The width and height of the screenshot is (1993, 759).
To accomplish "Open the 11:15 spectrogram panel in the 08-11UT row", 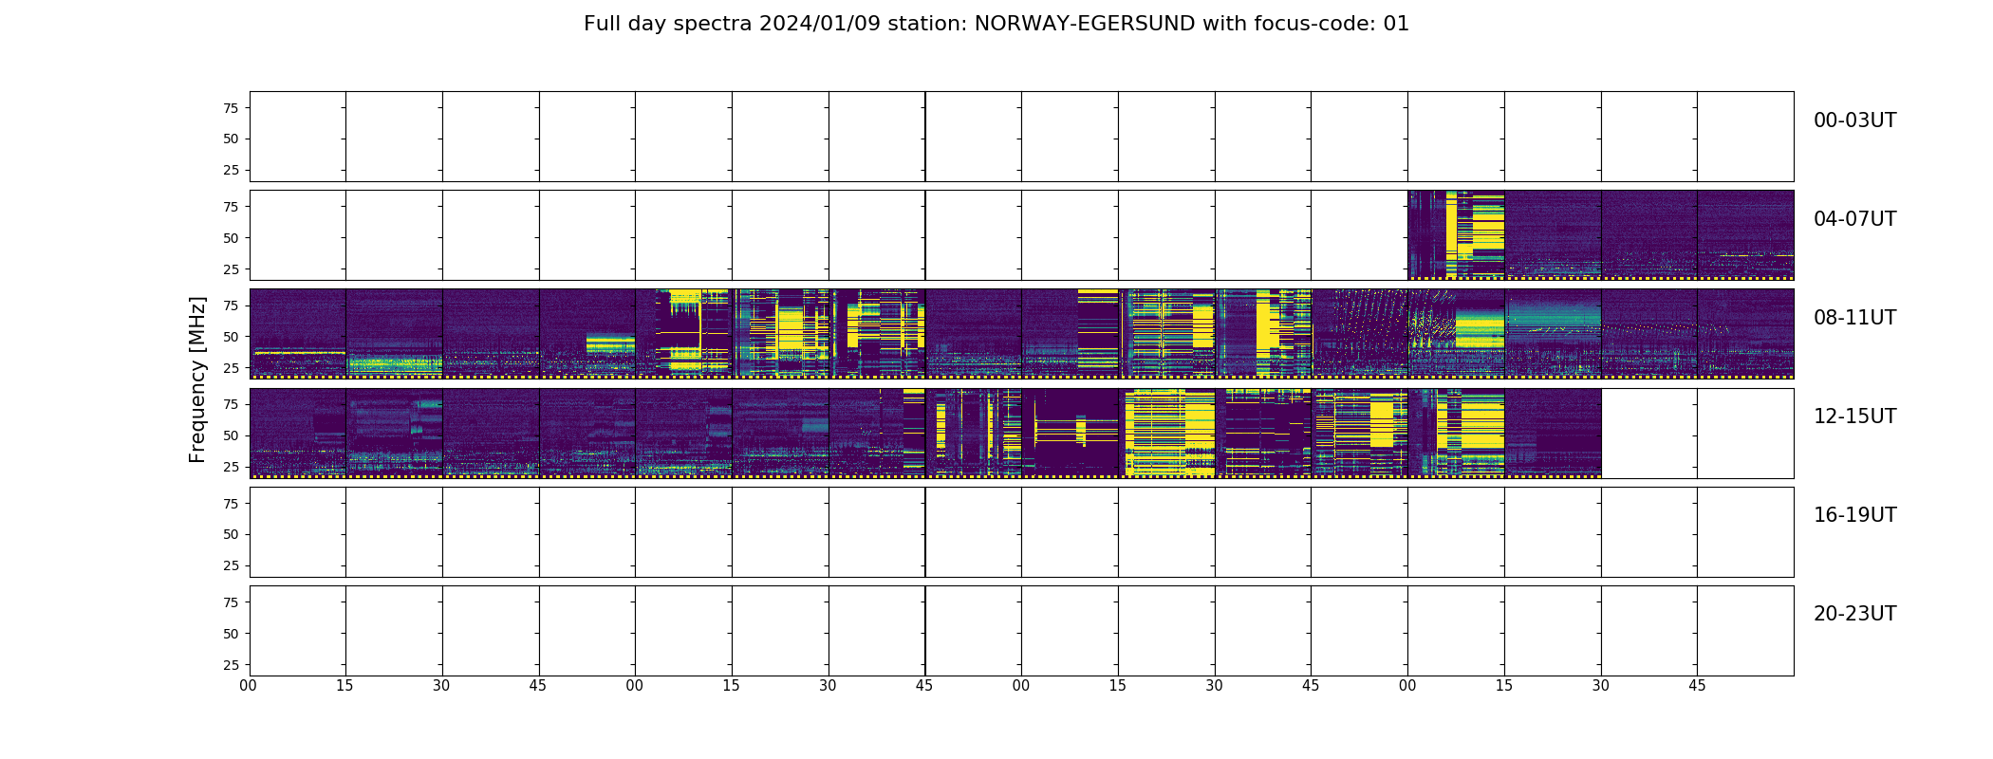I will (1553, 334).
